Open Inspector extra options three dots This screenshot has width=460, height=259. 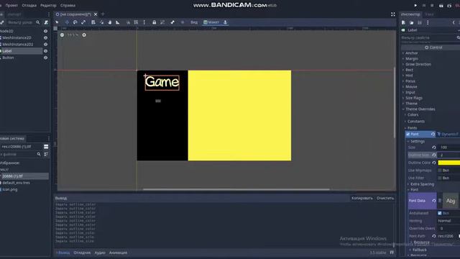428,22
